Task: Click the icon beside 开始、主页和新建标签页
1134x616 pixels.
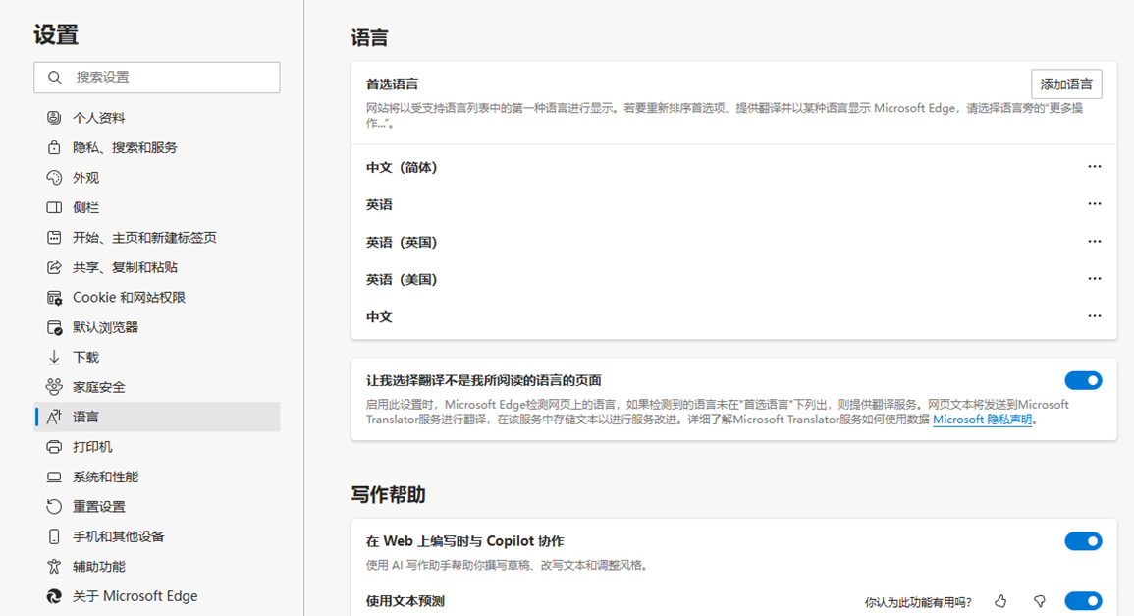Action: (54, 238)
